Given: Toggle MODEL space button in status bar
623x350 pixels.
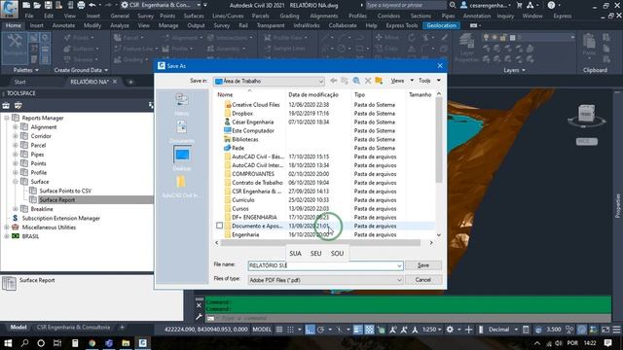Looking at the screenshot, I should (262, 330).
